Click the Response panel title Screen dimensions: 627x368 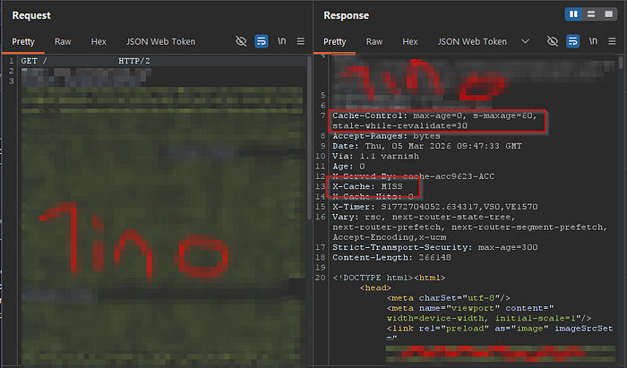(347, 15)
